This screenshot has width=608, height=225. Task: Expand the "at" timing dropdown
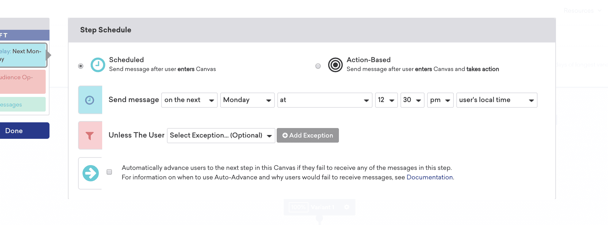tap(324, 100)
